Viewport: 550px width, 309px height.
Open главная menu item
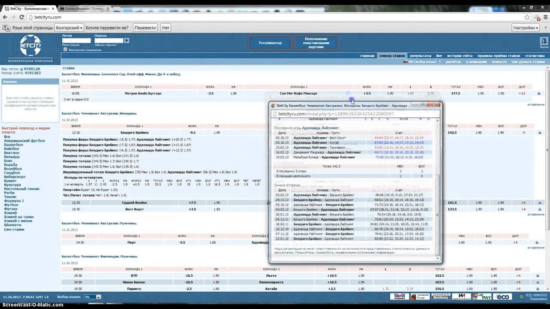[367, 56]
